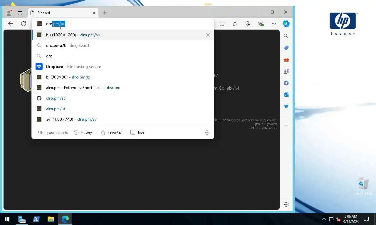Select Recycle Bin on desktop
The height and width of the screenshot is (225, 376).
pos(363,186)
